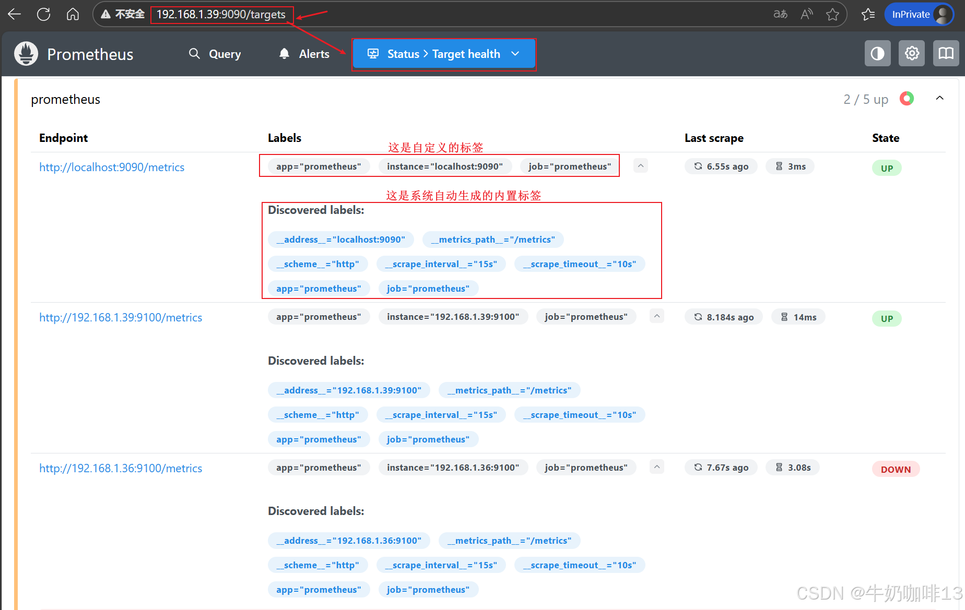
Task: Click the DOWN state badge for 192.168.1.36:9100
Action: (896, 469)
